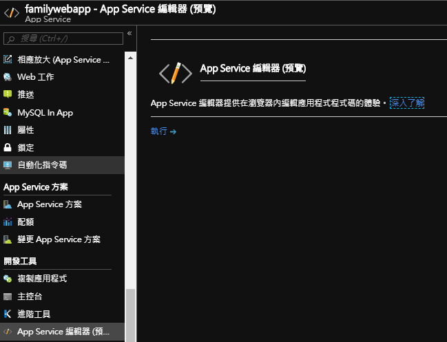Click the 進階工具 Kudu icon
This screenshot has height=342, width=447.
pyautogui.click(x=8, y=314)
